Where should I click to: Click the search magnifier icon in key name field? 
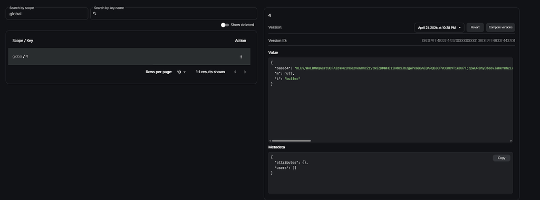pyautogui.click(x=95, y=14)
